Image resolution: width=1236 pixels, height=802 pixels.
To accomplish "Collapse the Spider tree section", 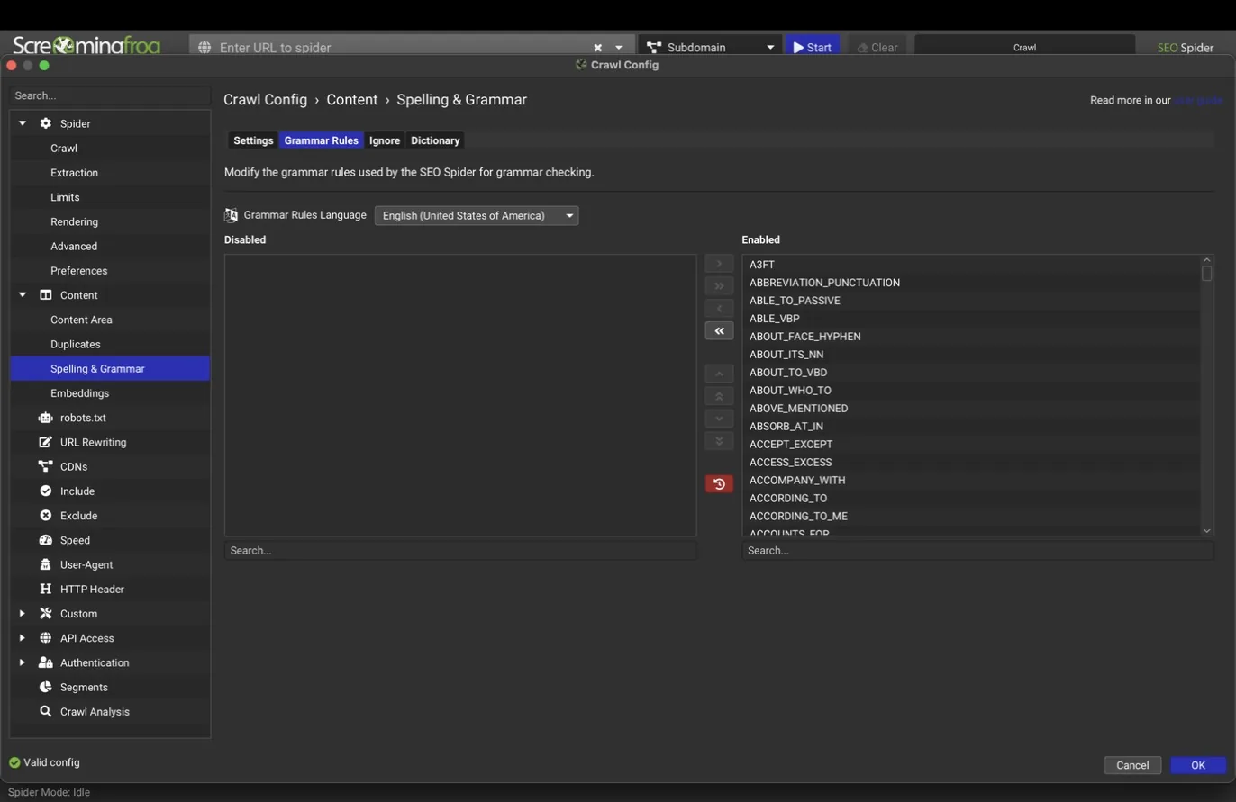I will click(23, 123).
